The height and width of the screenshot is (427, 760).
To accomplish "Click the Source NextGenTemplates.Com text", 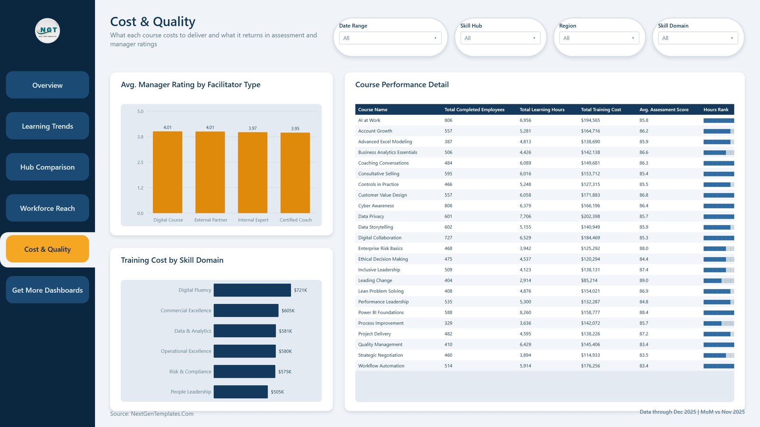I will coord(152,414).
